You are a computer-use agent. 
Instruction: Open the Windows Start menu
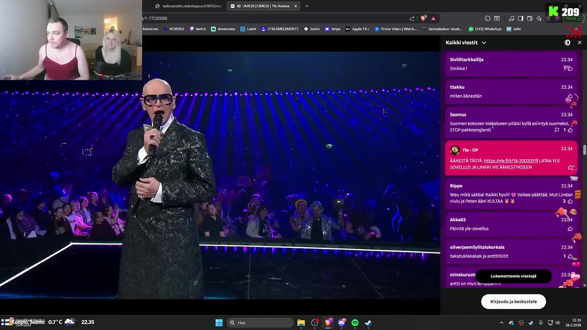[219, 323]
